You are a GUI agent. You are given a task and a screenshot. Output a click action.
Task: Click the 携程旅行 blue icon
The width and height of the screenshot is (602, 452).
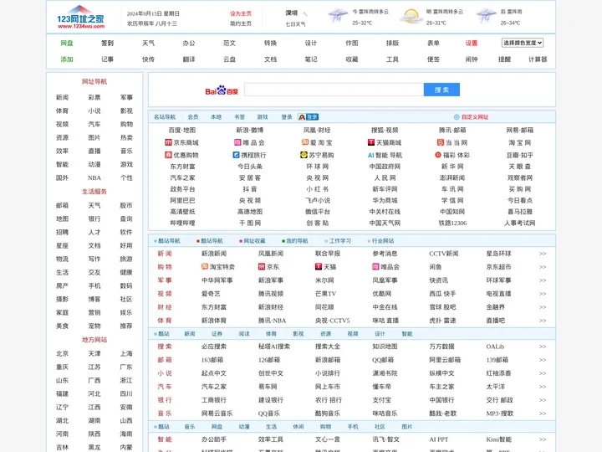click(x=236, y=155)
